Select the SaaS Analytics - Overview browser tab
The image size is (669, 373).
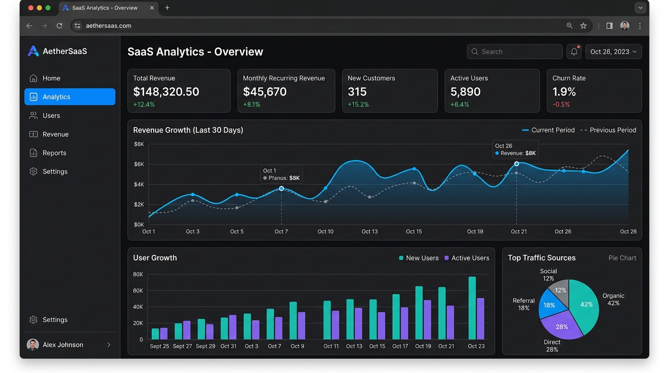point(108,8)
